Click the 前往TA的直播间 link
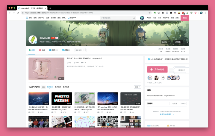Screen dimensions: 215x136 pos(167,114)
